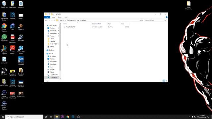Select Recycle Bin desktop icon
Screen dimensions: 212x119
(4, 4)
